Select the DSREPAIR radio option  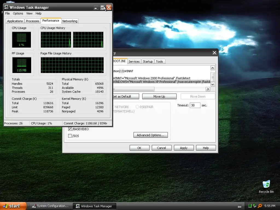point(137,107)
